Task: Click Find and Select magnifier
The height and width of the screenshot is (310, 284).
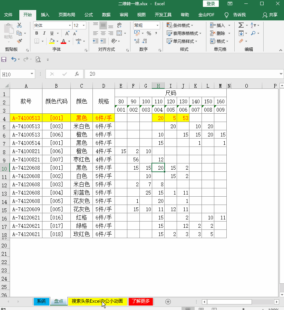Action: [253, 33]
